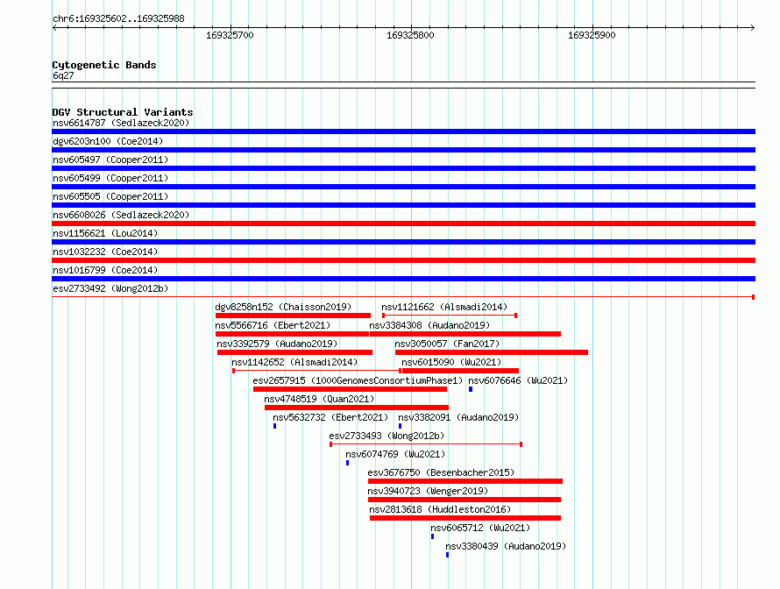The height and width of the screenshot is (589, 780).
Task: Click the ruler's right arrow end
Action: click(753, 28)
